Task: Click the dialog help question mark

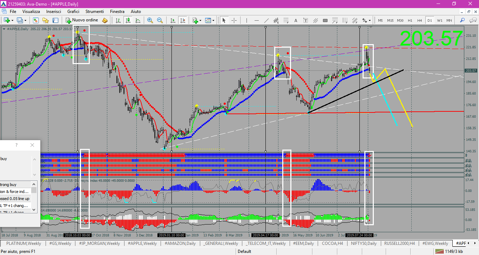Action: pos(16,145)
